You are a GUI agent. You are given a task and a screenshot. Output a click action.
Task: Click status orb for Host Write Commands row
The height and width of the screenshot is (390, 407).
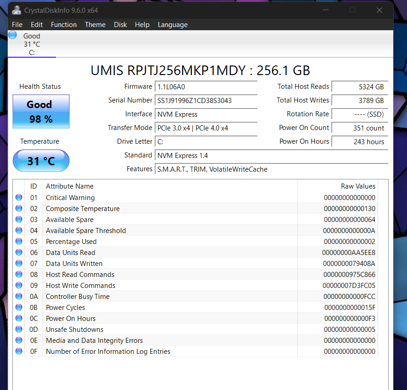(19, 285)
